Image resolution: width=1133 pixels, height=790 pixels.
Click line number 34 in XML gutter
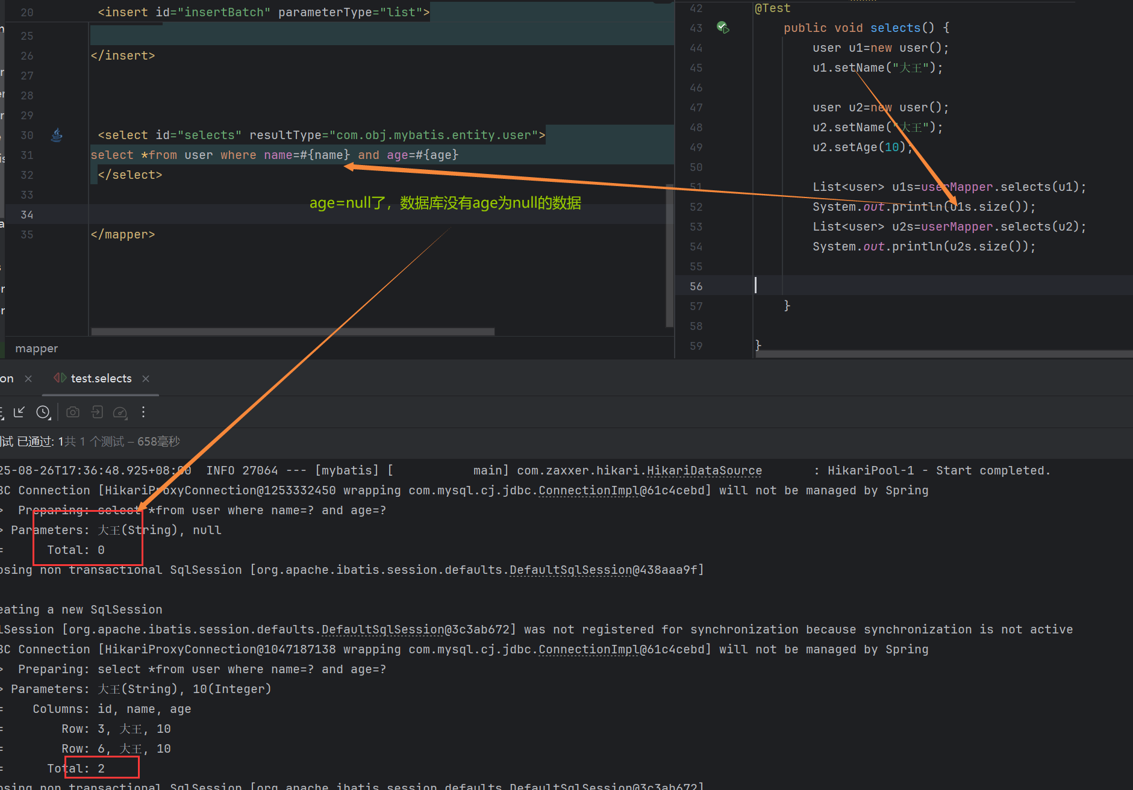(x=27, y=215)
